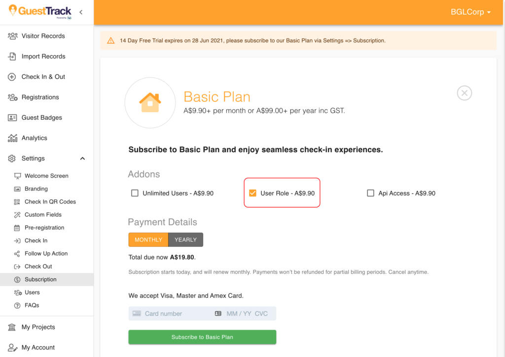Enable the Unlimited Users addon

click(135, 193)
